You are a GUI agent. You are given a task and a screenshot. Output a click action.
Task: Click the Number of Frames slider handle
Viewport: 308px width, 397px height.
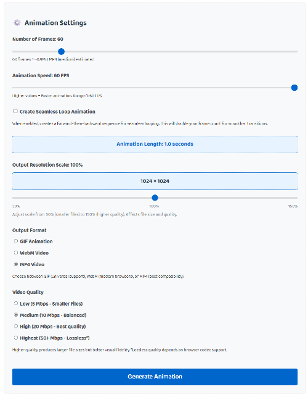[x=61, y=51]
